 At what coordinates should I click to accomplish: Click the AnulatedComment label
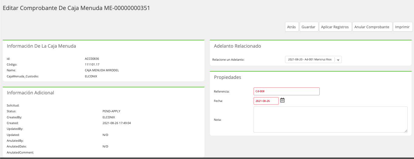tap(20, 152)
